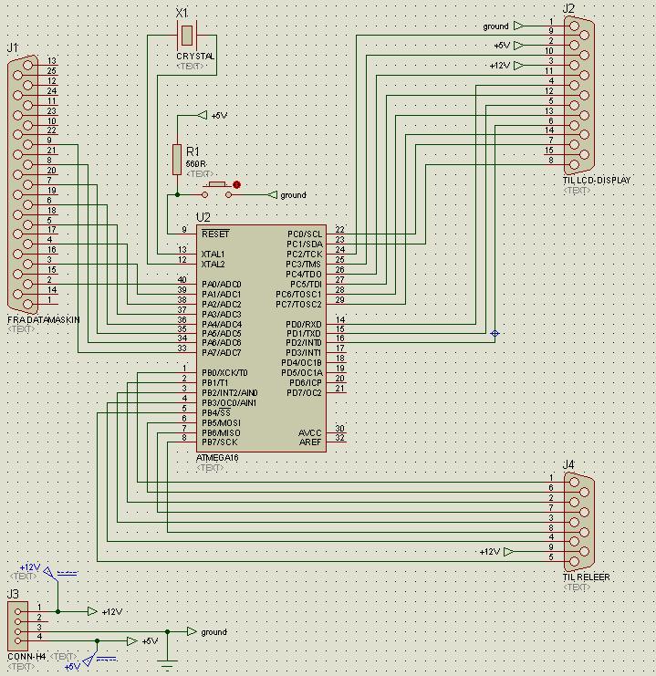Toggle the red latch dot on the push button
The width and height of the screenshot is (656, 676).
click(x=236, y=184)
